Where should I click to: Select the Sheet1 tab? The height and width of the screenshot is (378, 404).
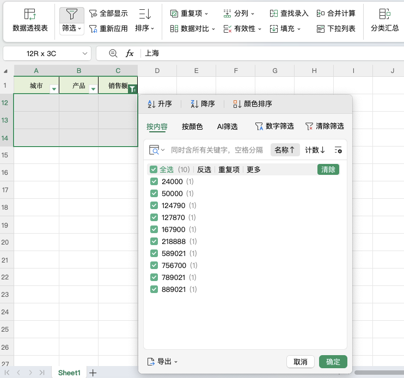tap(69, 373)
